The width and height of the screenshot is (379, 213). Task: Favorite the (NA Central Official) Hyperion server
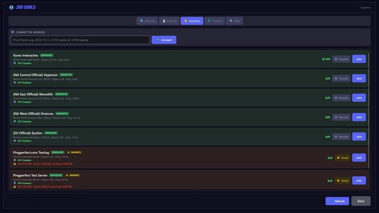point(341,79)
